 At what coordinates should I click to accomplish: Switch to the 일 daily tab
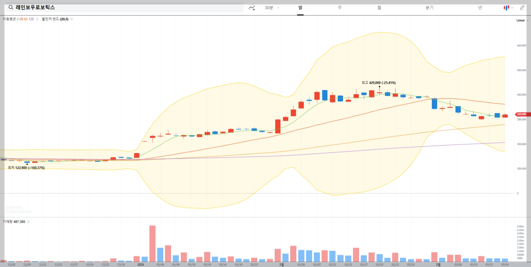click(x=300, y=8)
